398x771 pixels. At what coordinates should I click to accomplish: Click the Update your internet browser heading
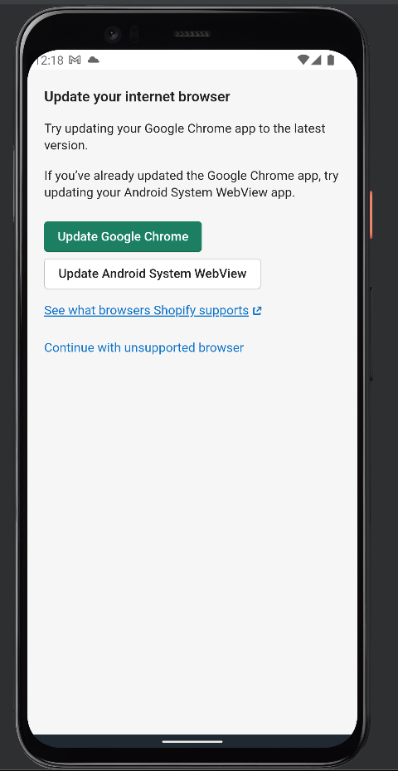coord(138,96)
